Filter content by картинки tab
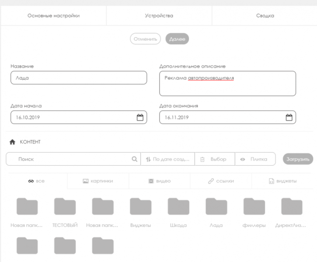 pos(98,181)
